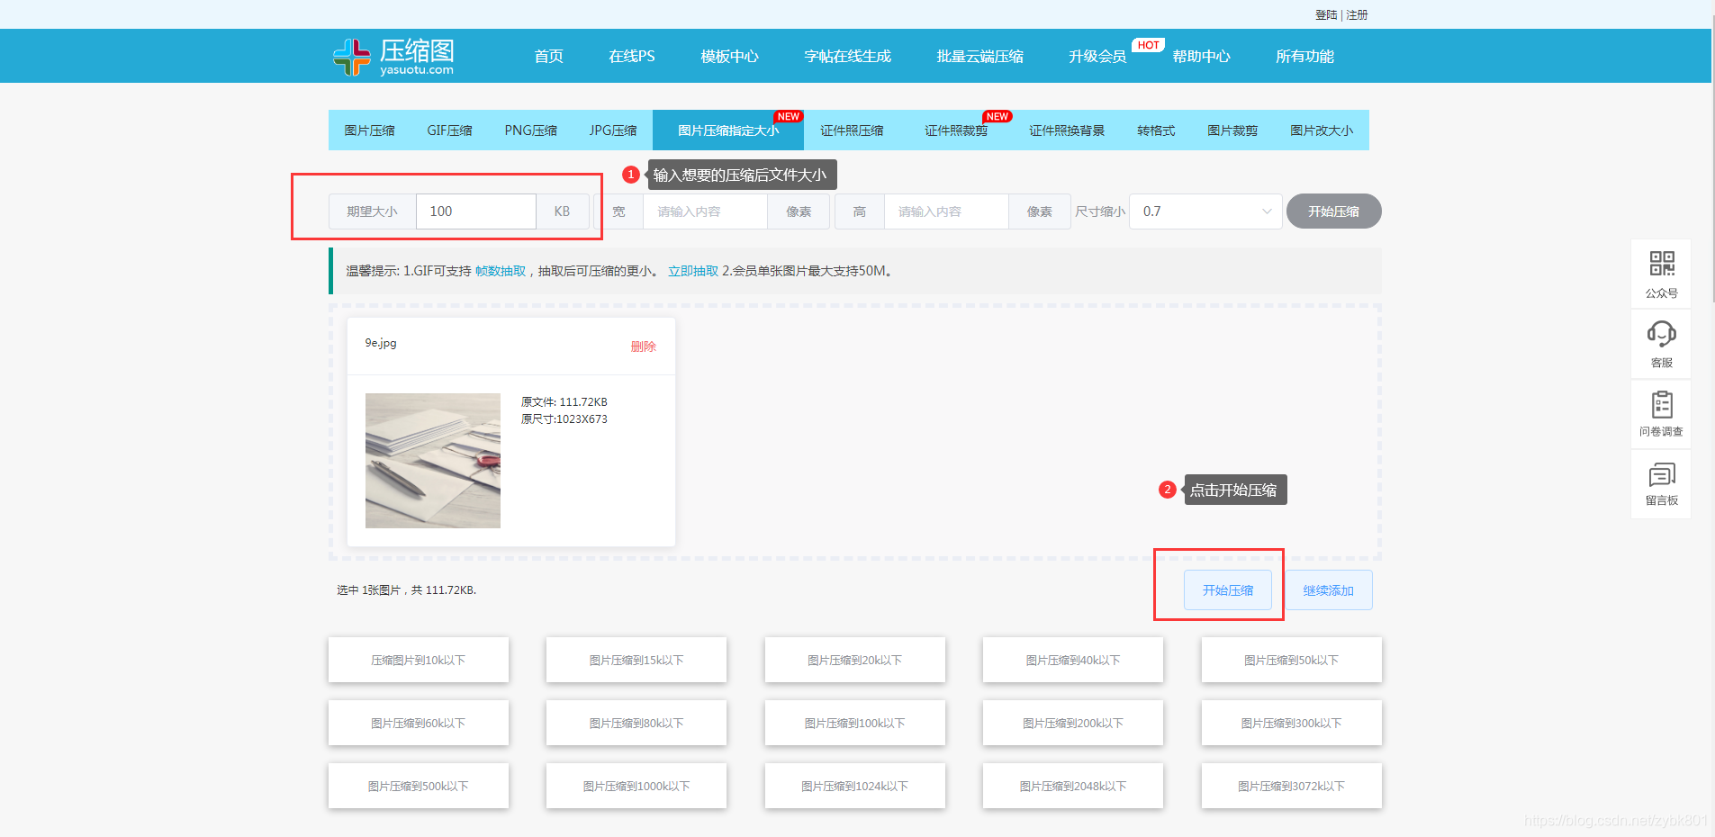The image size is (1715, 837).
Task: Switch to the PNG压缩 tab
Action: pos(530,130)
